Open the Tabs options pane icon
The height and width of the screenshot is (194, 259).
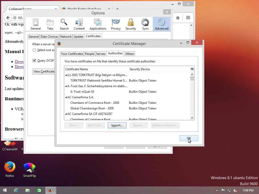pyautogui.click(x=50, y=24)
